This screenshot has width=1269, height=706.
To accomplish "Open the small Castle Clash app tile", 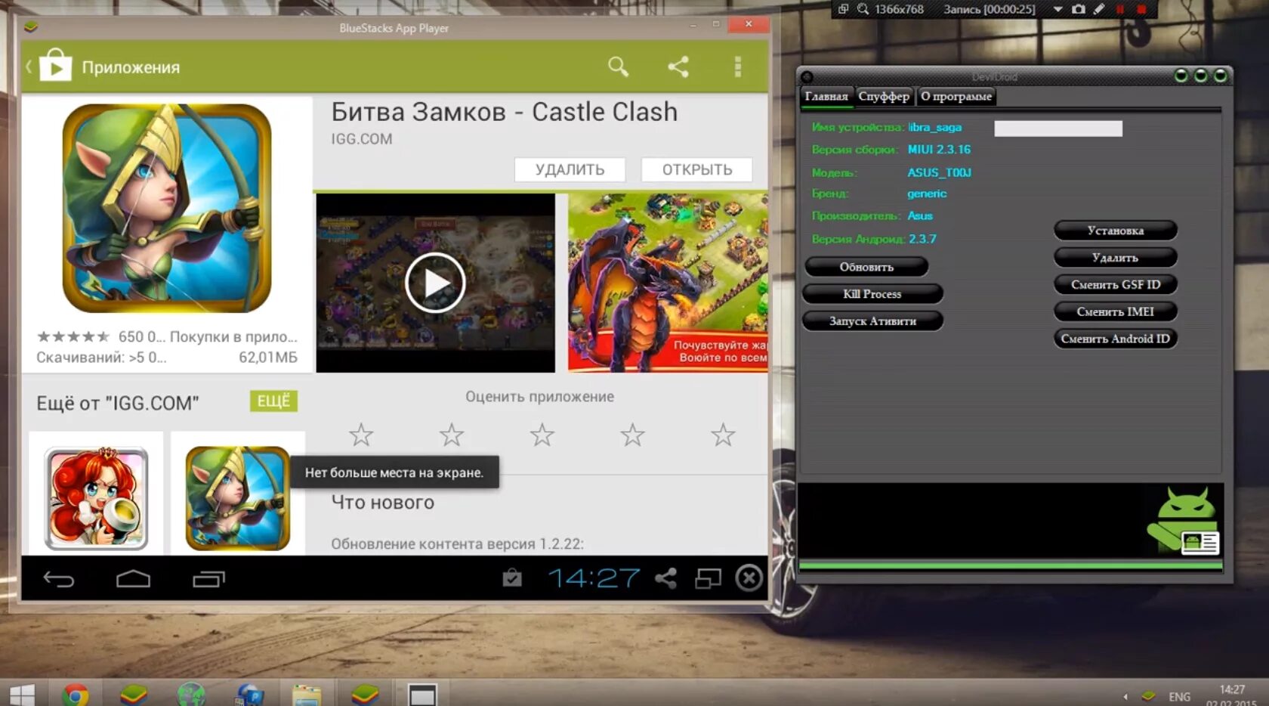I will [x=238, y=497].
